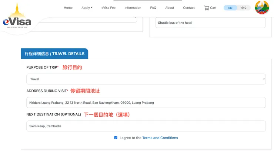Click the Lao national emblem icon

tap(262, 7)
